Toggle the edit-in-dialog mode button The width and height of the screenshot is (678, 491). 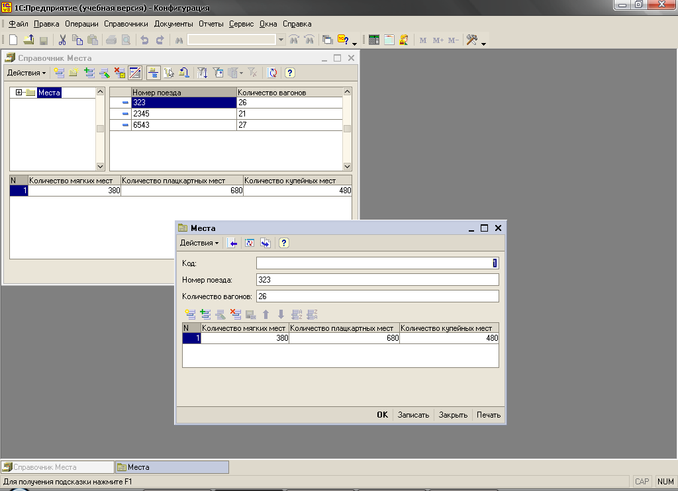pos(135,73)
